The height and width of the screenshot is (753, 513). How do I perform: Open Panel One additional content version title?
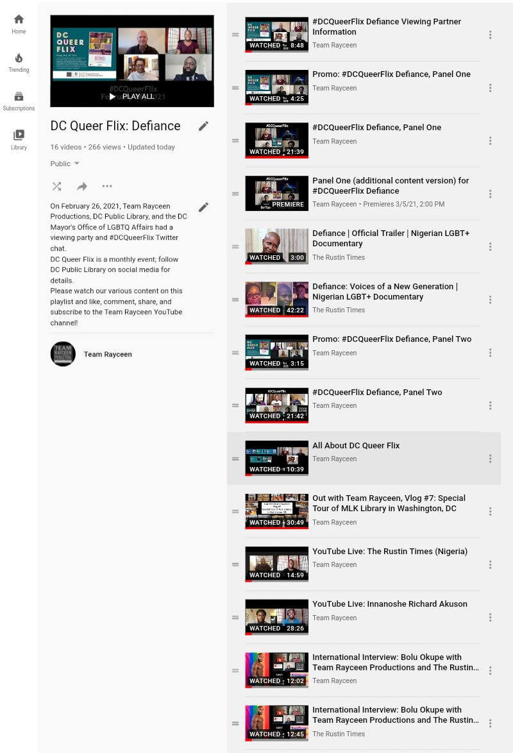click(391, 186)
